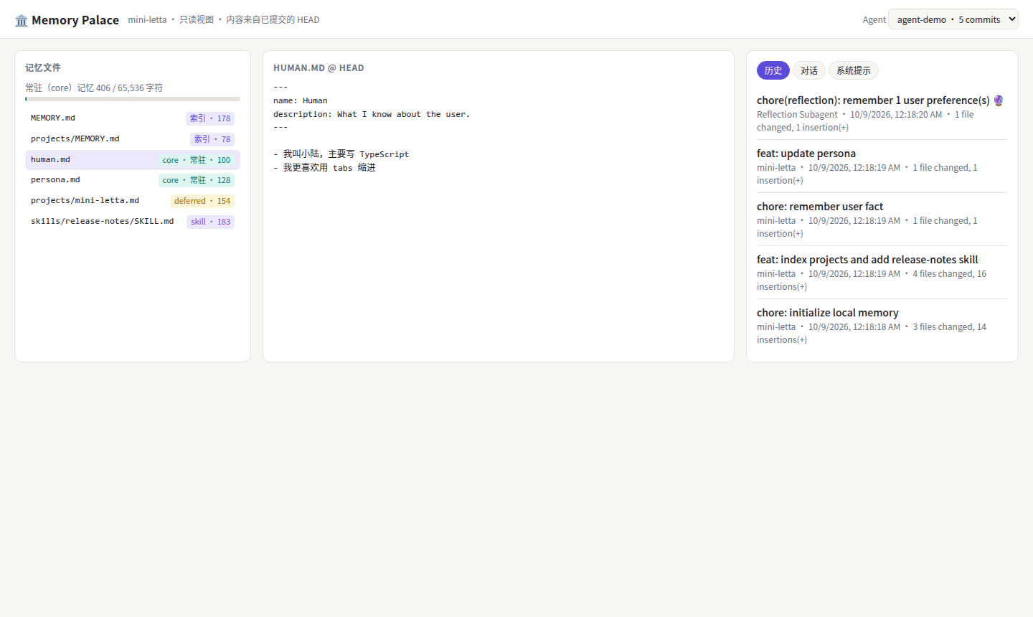Click the 'deferred · 154' badge

(x=202, y=201)
